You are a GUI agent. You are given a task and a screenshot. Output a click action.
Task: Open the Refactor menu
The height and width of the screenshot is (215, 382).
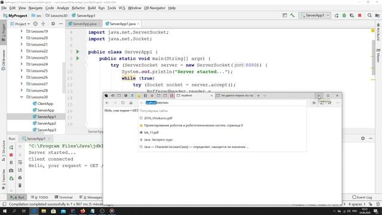(x=78, y=8)
